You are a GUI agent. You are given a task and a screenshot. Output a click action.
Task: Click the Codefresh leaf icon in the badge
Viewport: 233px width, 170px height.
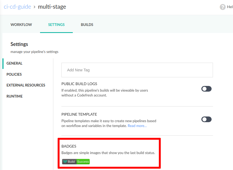(x=65, y=162)
